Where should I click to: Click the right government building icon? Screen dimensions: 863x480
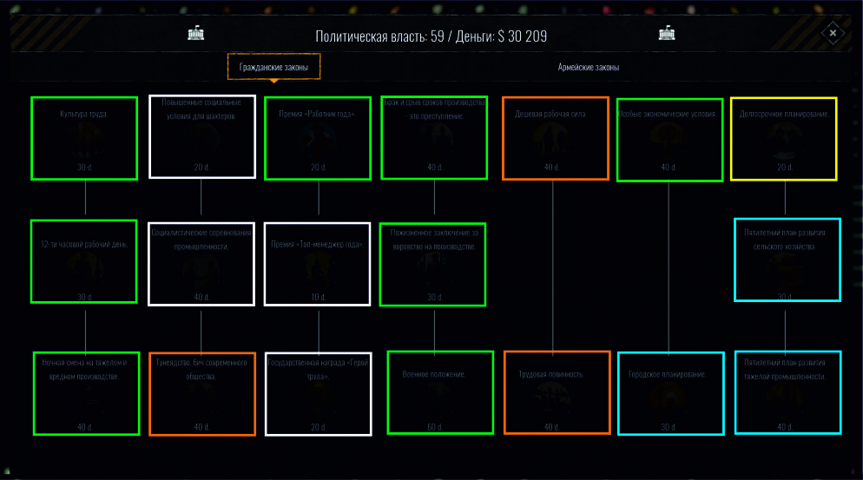click(667, 34)
